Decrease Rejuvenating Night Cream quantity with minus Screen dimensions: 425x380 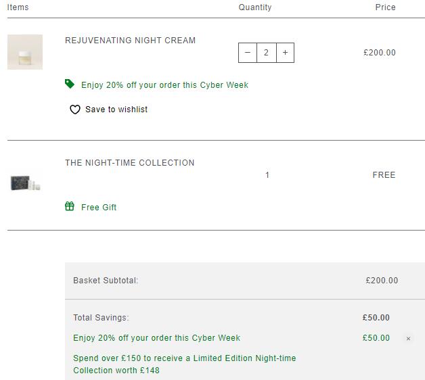tap(248, 53)
